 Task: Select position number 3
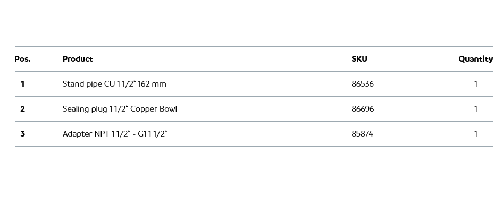click(22, 134)
